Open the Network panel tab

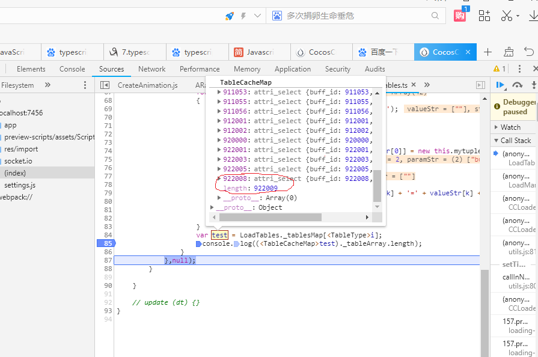coord(151,69)
